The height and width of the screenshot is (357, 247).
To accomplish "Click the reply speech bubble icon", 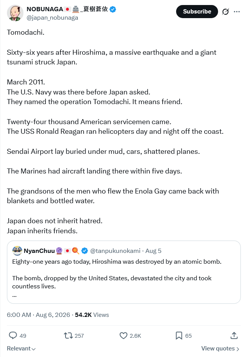I will point(13,335).
